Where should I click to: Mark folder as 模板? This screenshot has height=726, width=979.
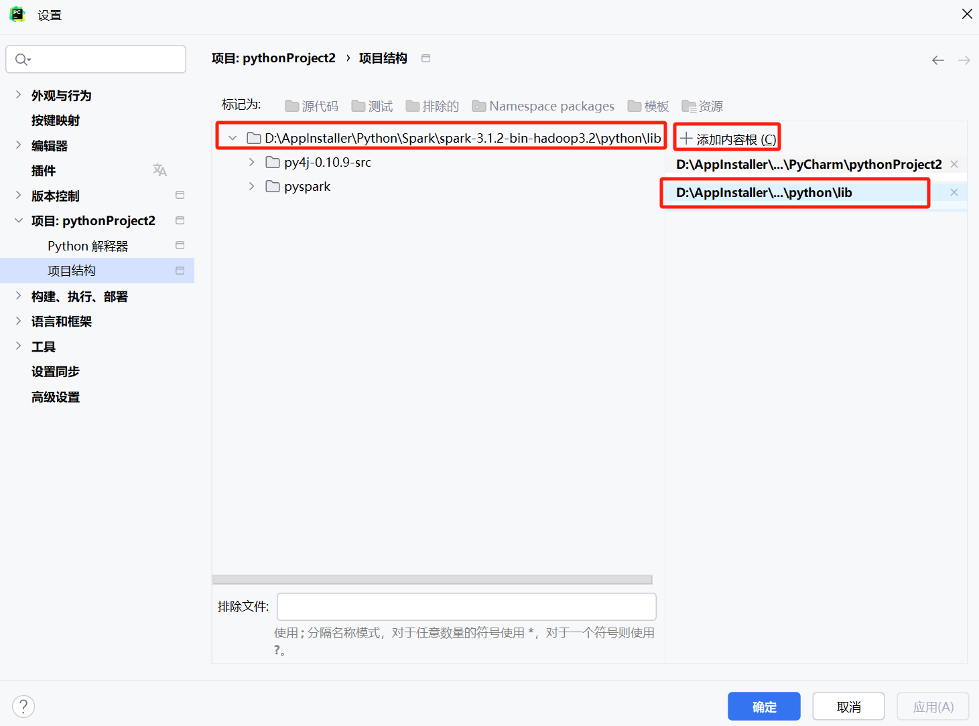pos(647,106)
